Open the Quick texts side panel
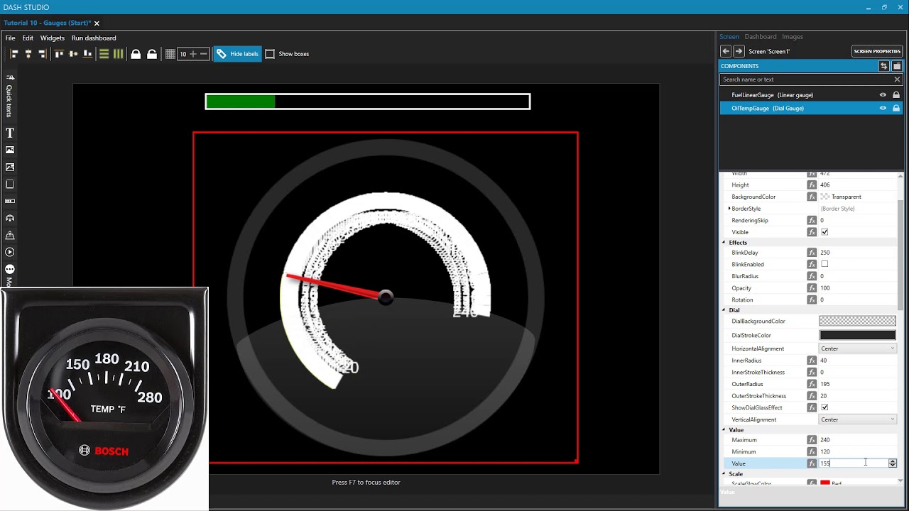Image resolution: width=909 pixels, height=511 pixels. coord(9,96)
